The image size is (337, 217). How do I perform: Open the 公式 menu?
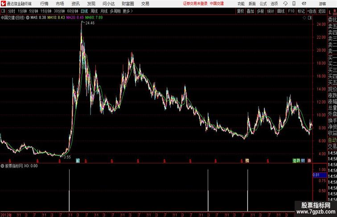pyautogui.click(x=263, y=4)
